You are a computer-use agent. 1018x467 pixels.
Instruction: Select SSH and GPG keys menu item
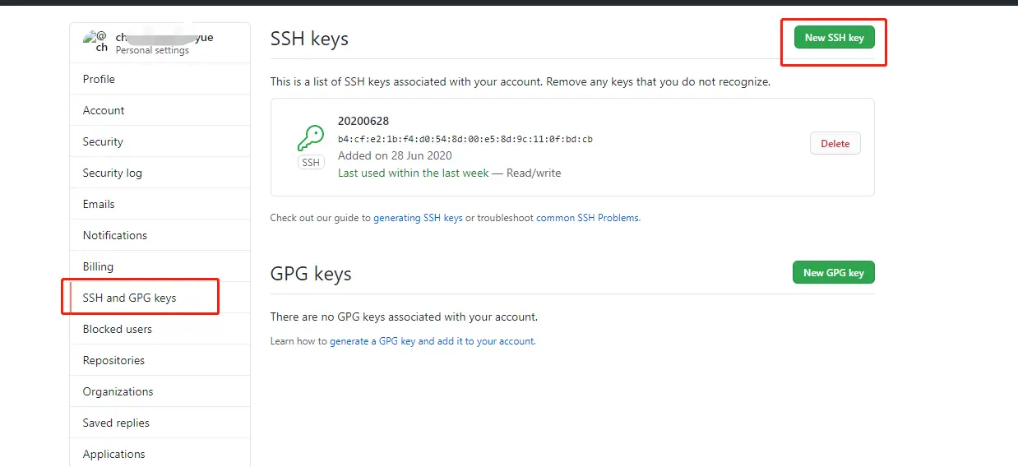tap(130, 298)
